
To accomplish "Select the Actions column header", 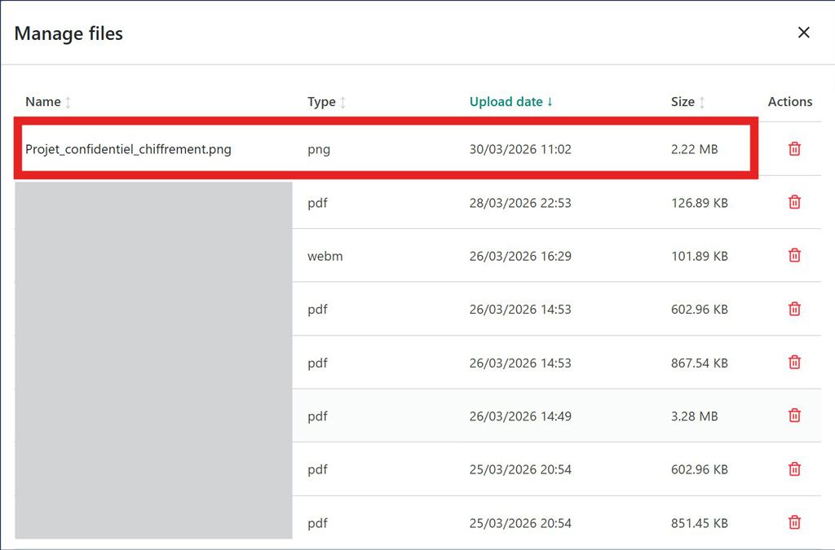I will pyautogui.click(x=789, y=101).
